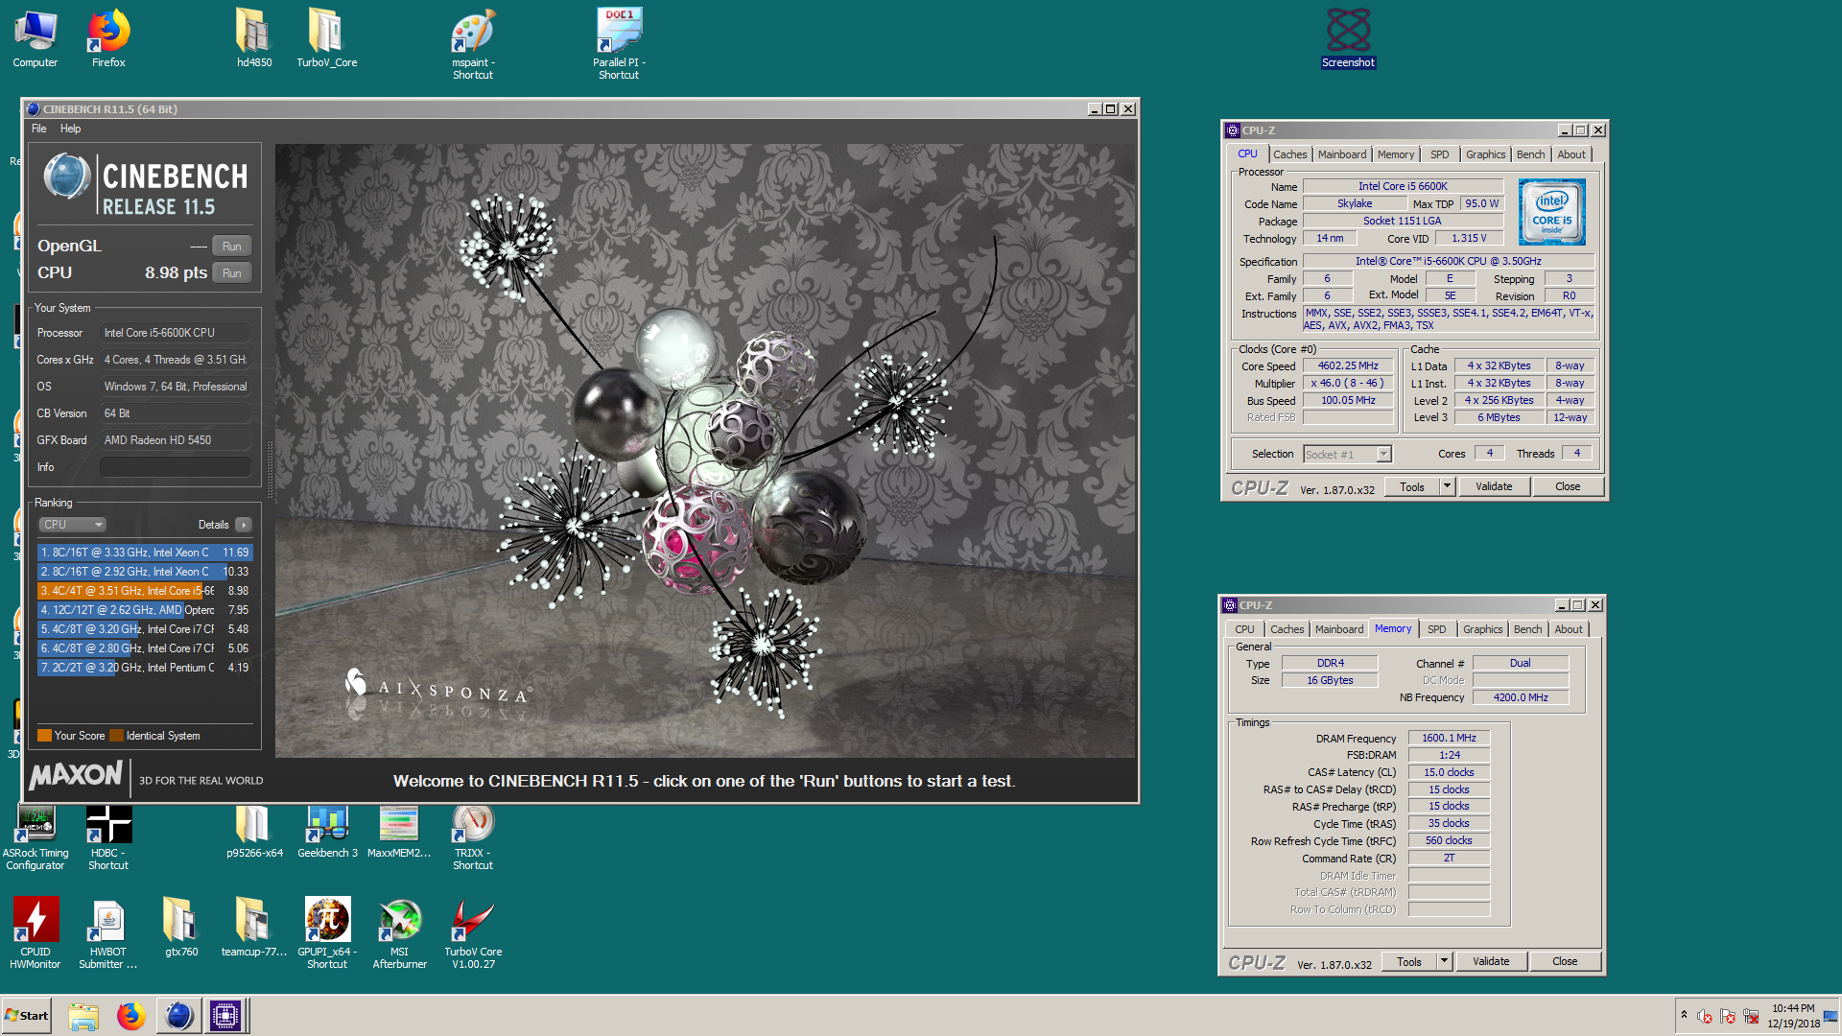The width and height of the screenshot is (1842, 1036).
Task: Click Validate in top CPU-Z window
Action: coord(1493,487)
